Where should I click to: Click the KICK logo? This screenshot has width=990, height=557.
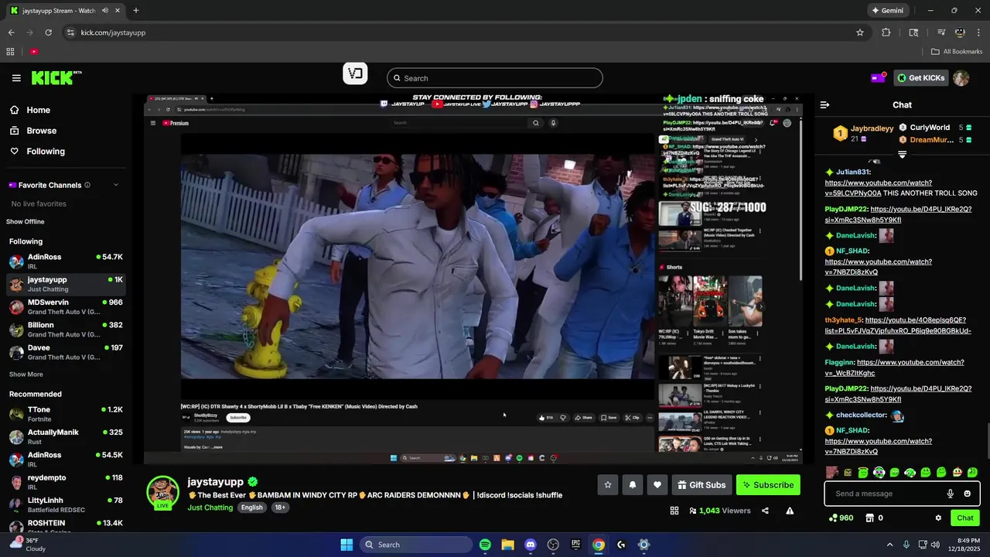pyautogui.click(x=56, y=77)
